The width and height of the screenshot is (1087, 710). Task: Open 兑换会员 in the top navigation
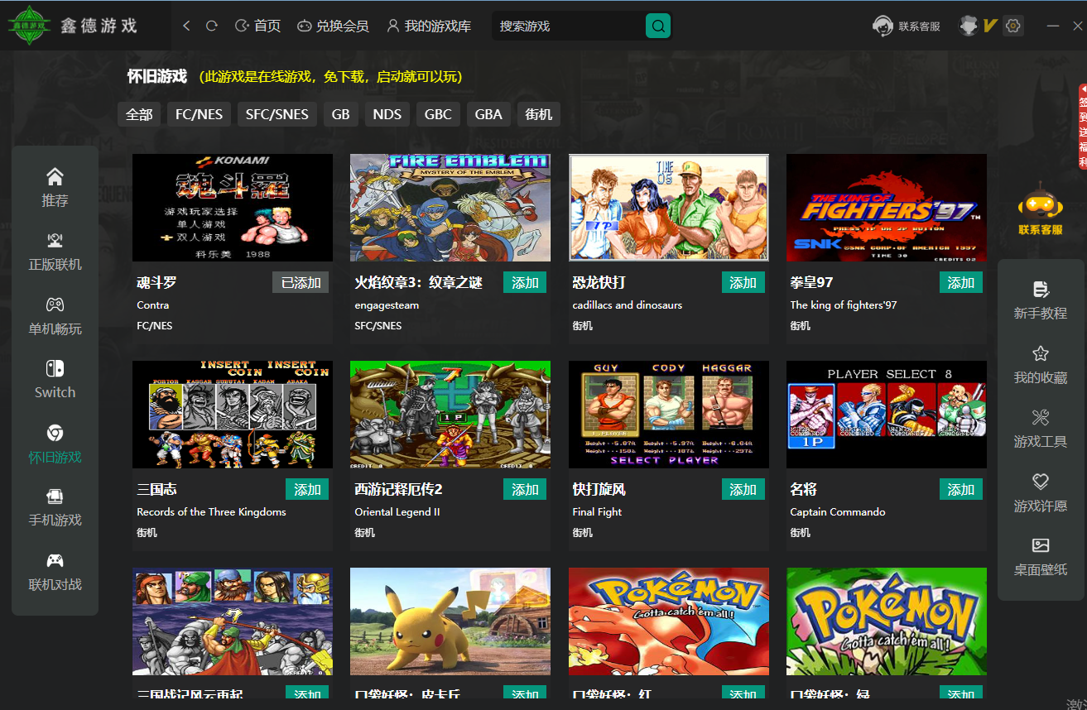click(333, 26)
